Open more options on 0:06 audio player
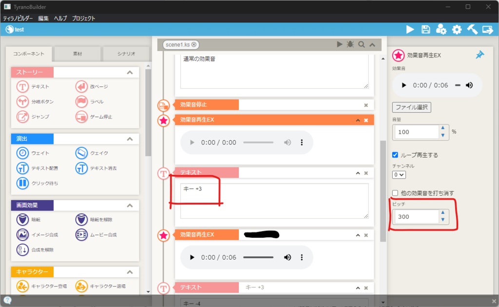This screenshot has width=499, height=307. (302, 257)
